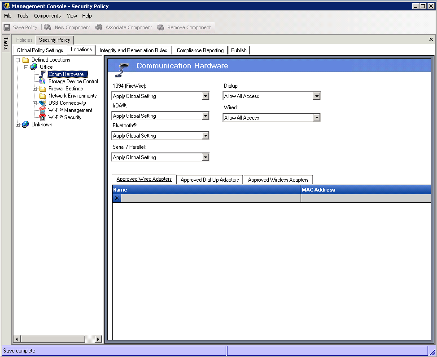437x357 pixels.
Task: Select the Locations tab
Action: 81,49
